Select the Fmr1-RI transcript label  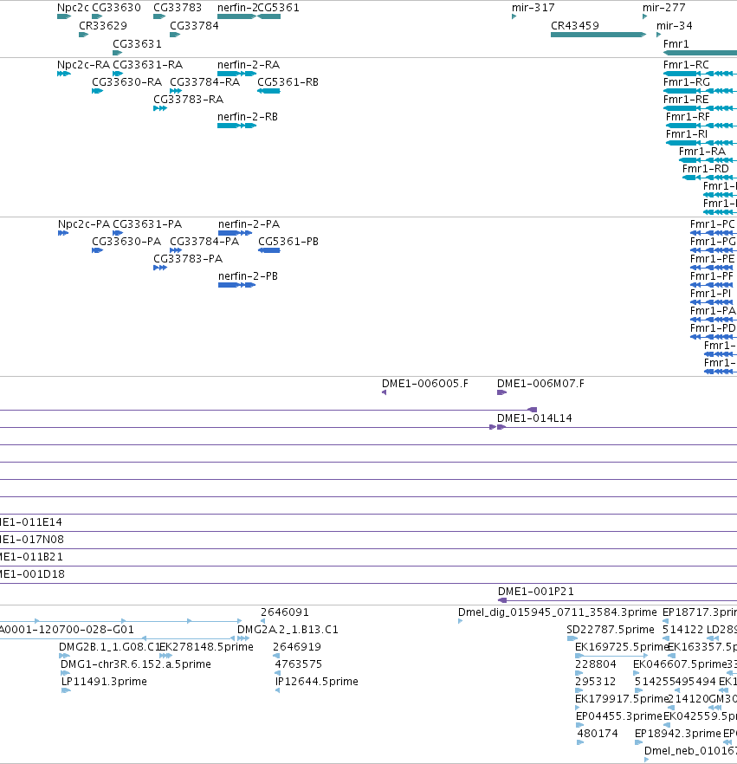[x=687, y=134]
